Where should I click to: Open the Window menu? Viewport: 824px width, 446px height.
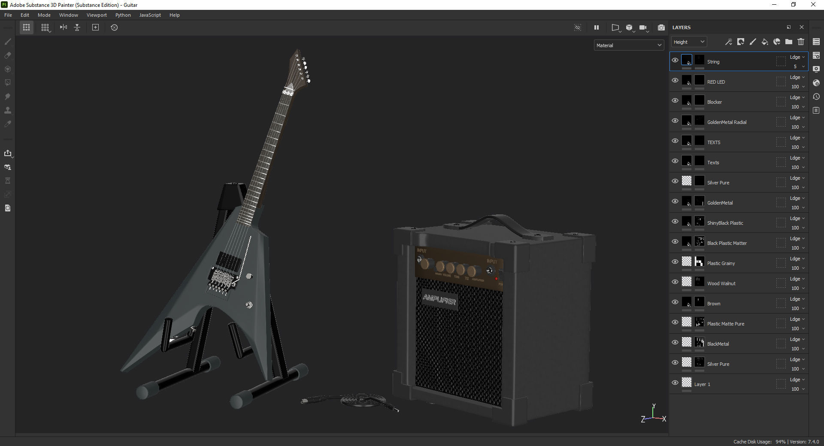pyautogui.click(x=69, y=15)
